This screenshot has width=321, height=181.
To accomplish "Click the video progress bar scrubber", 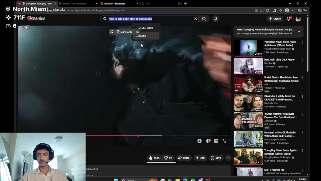I will [x=138, y=136].
